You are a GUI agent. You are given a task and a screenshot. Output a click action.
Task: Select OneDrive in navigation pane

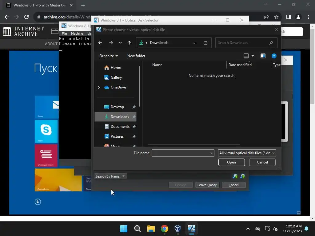[x=118, y=87]
